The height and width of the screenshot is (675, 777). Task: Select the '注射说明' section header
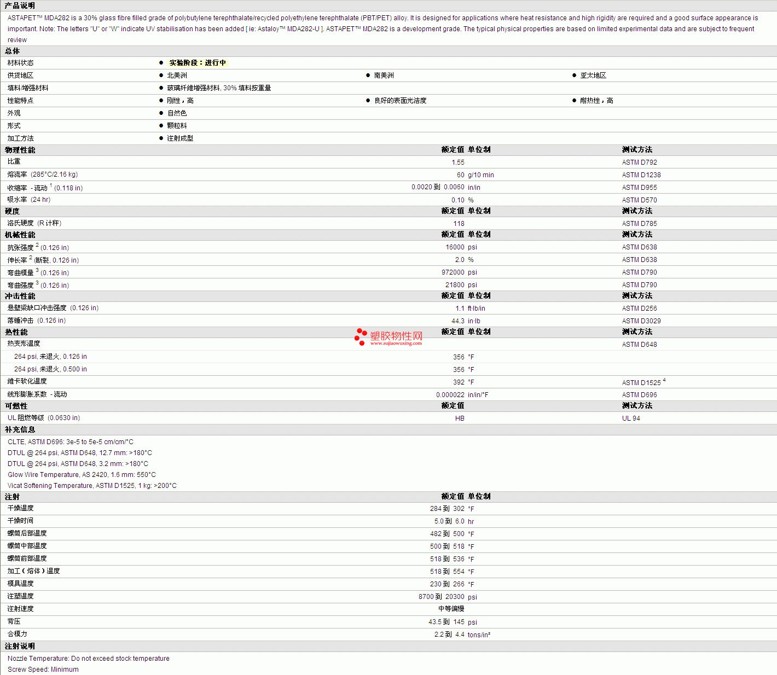pyautogui.click(x=20, y=646)
